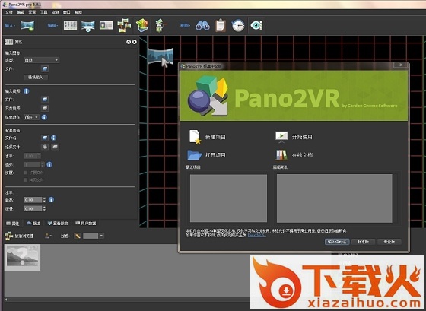The height and width of the screenshot is (311, 426).
Task: Browse for the alternative video file
Action: pos(45,109)
